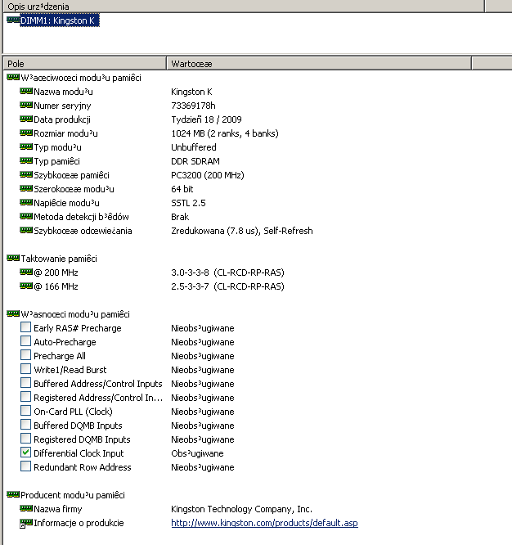Select the Zredukowana (7.8 us), Self-Refresh value
The image size is (512, 545).
coord(242,231)
